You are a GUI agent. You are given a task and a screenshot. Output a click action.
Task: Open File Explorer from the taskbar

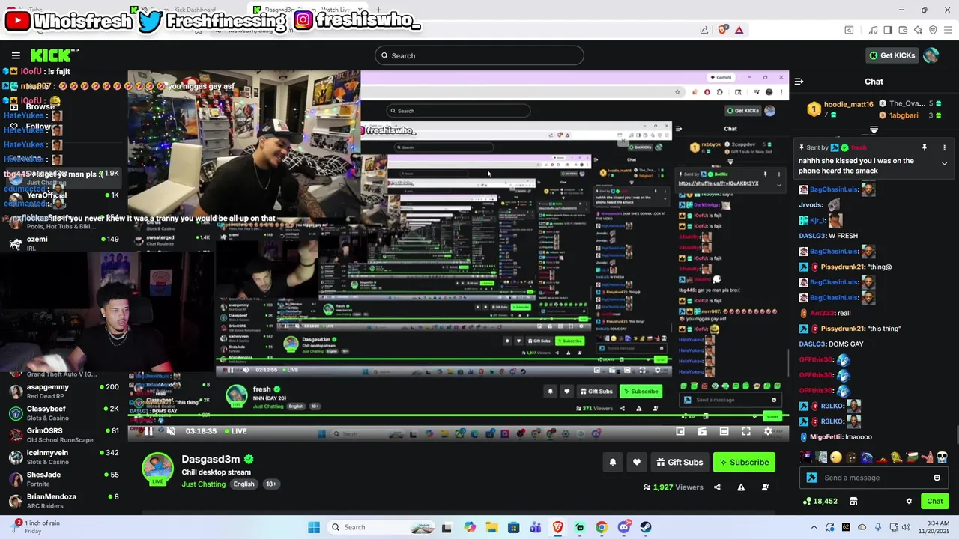coord(491,527)
